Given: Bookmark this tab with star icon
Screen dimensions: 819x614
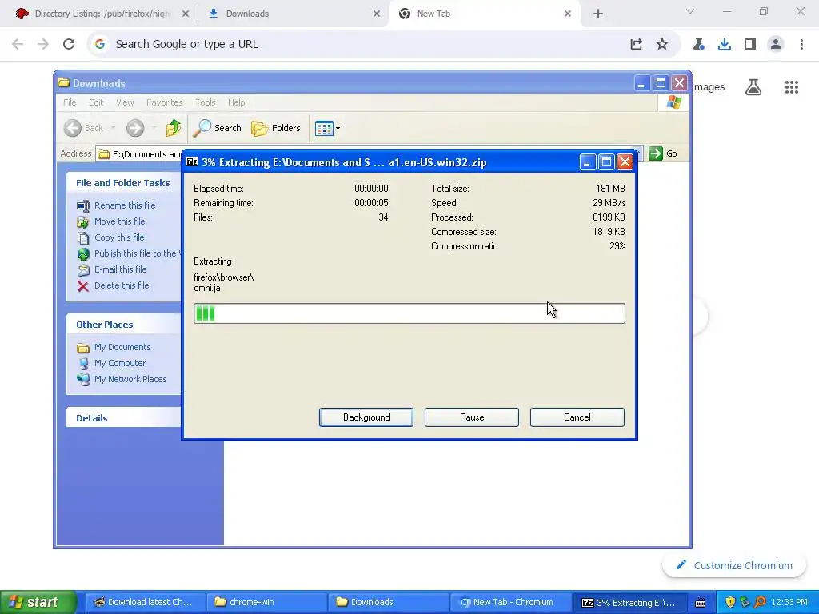Looking at the screenshot, I should 661,44.
